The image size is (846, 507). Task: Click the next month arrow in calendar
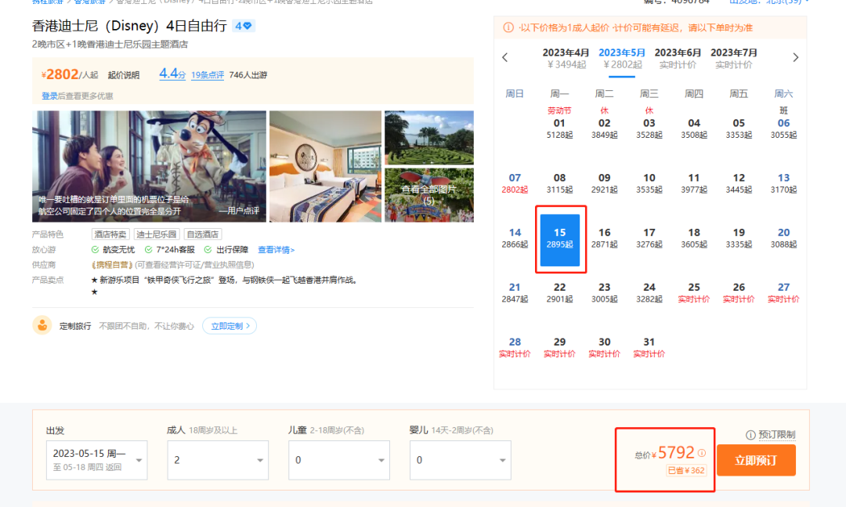pos(795,57)
